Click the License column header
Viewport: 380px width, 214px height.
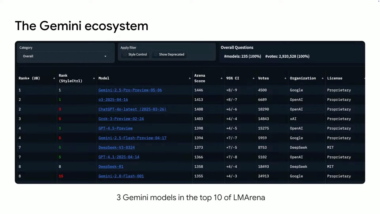(335, 78)
